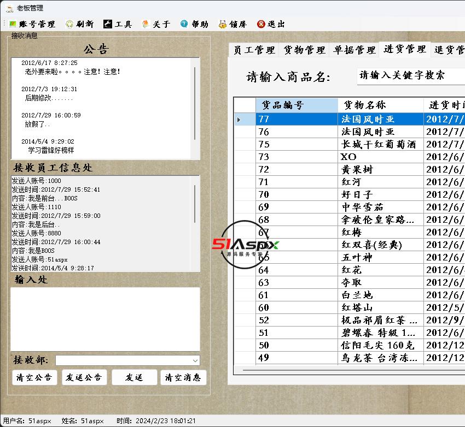This screenshot has height=427, width=465.
Task: Select the 长城干红葡萄酒 cell
Action: (381, 144)
